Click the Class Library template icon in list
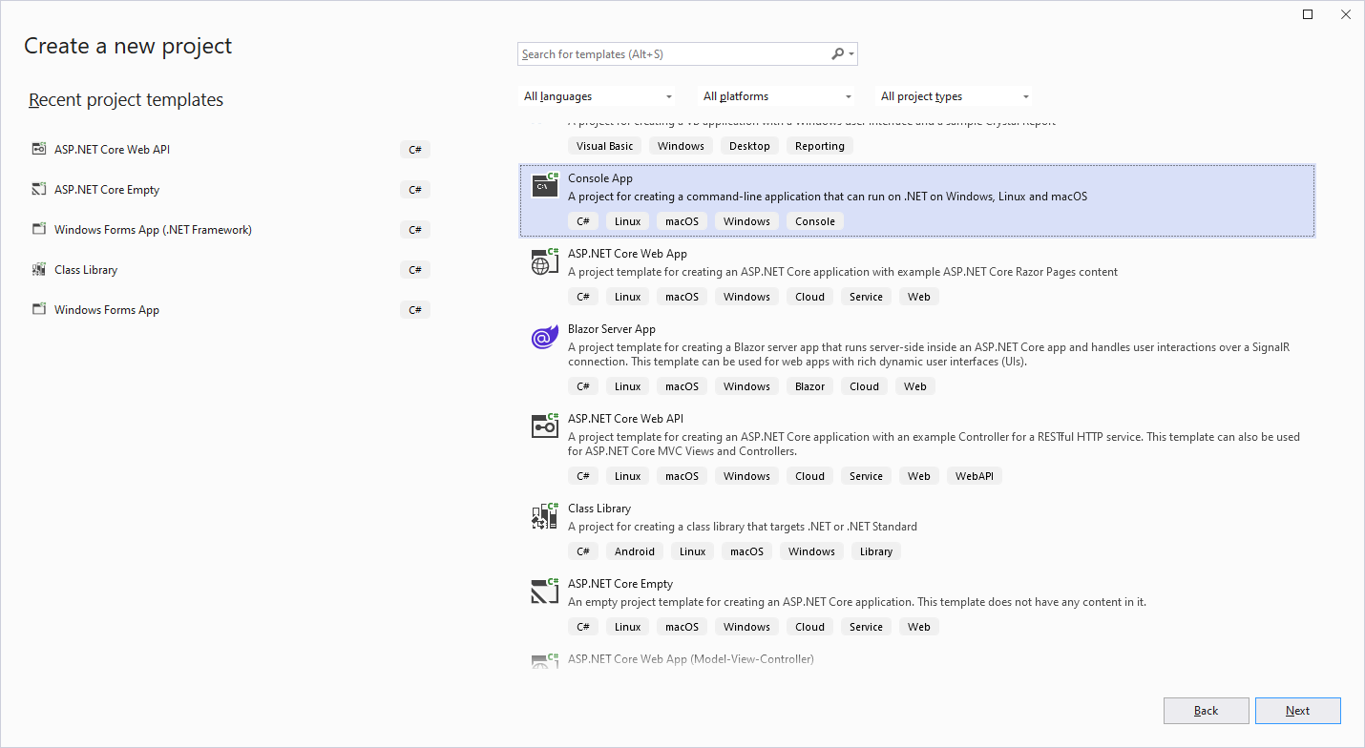The image size is (1365, 748). tap(545, 515)
